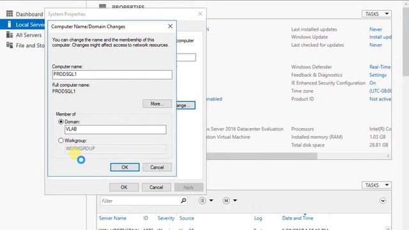Click the Computer name input field
This screenshot has height=230, width=409.
point(112,75)
